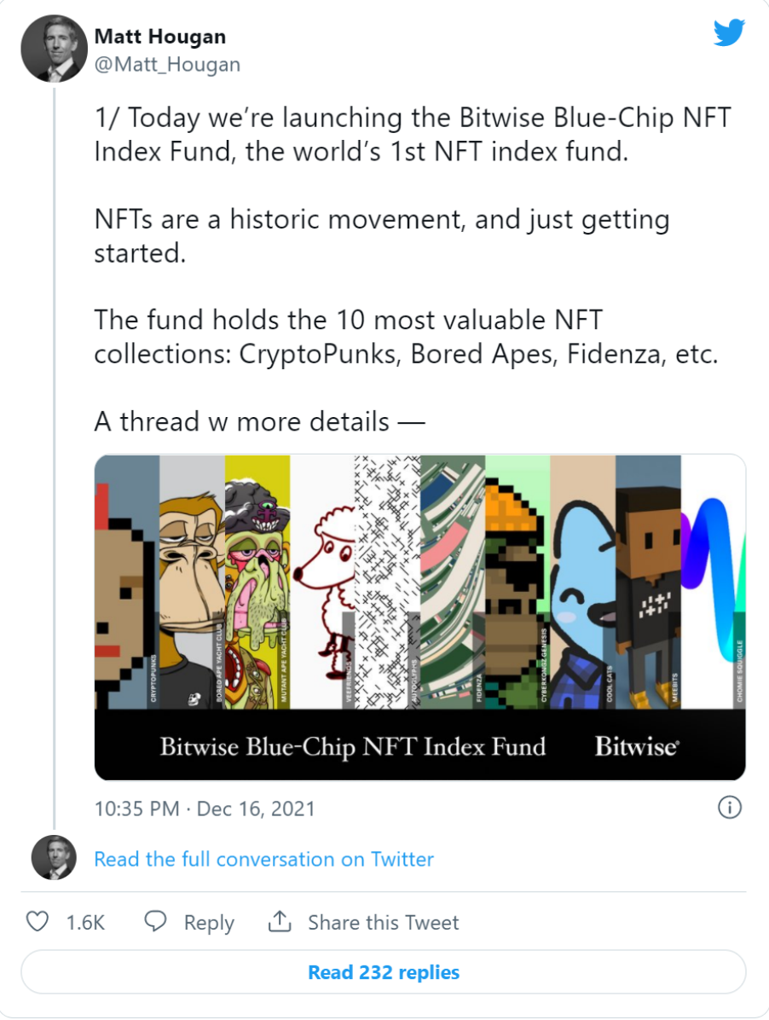Viewport: 769px width, 1020px height.
Task: Click small avatar beside full conversation link
Action: pos(54,858)
